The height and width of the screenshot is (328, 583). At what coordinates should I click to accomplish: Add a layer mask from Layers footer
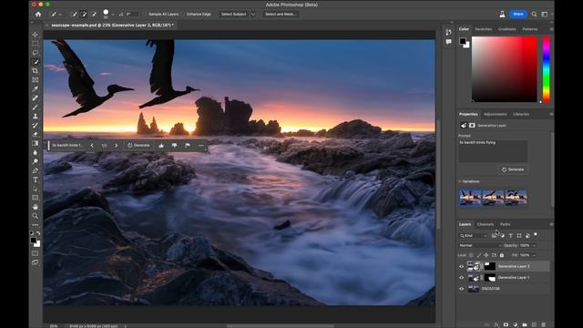[x=506, y=324]
